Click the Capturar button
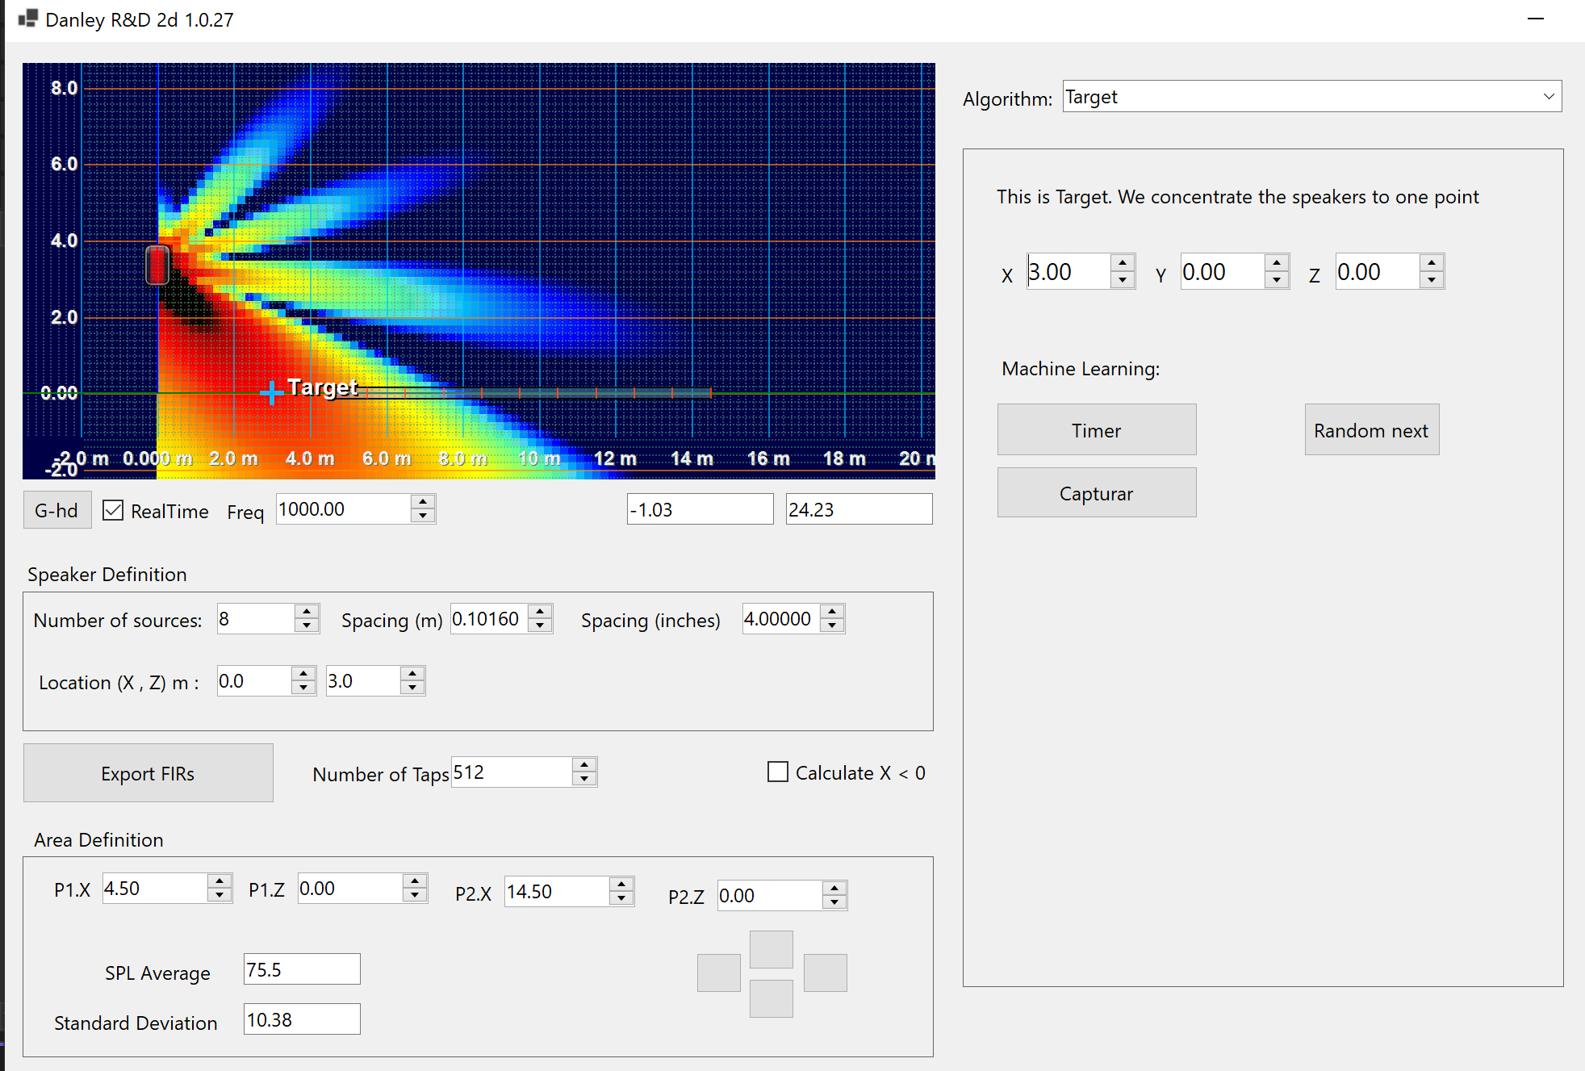 click(1096, 493)
